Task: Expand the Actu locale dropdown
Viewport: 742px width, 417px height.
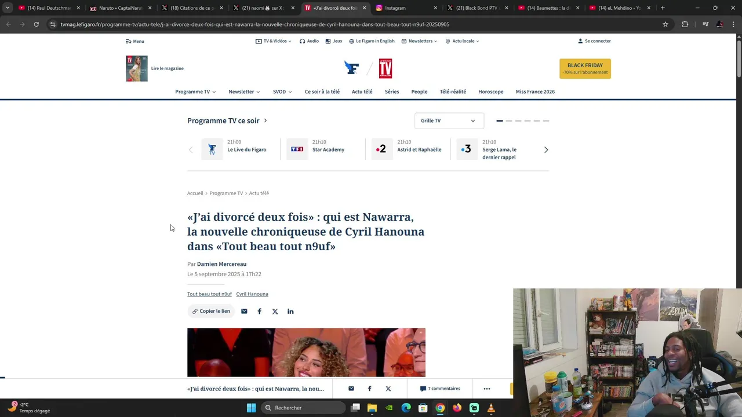Action: pyautogui.click(x=463, y=41)
